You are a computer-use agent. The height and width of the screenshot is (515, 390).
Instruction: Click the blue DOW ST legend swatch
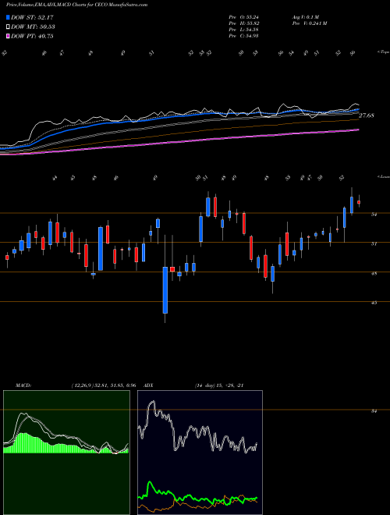9,17
